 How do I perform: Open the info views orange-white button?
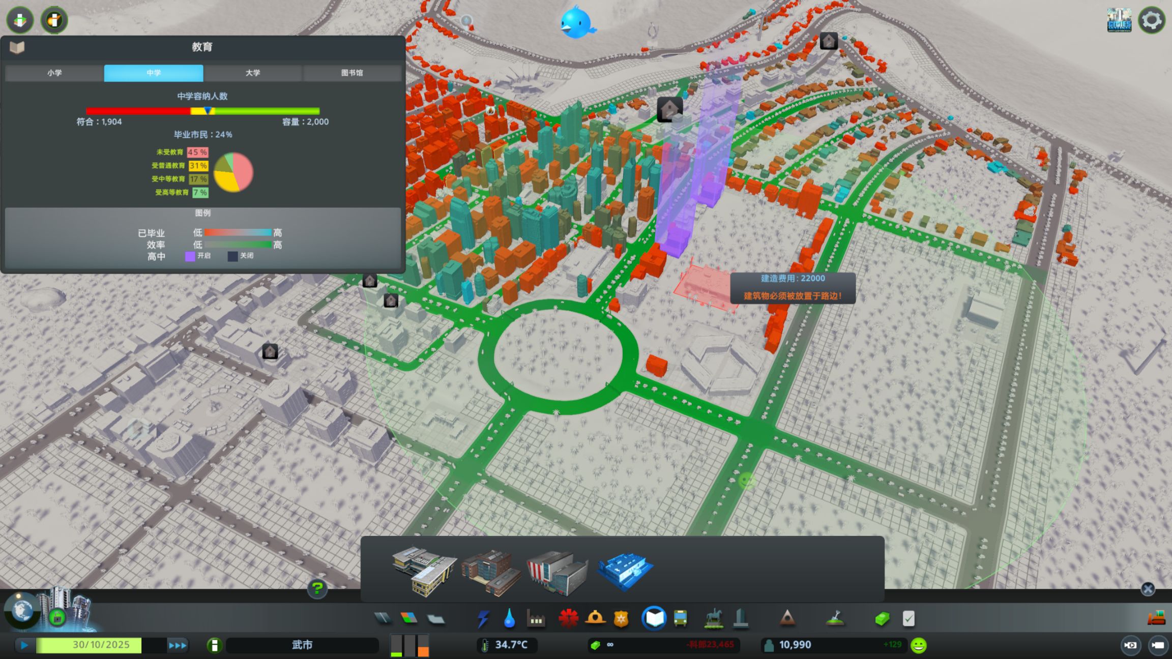54,20
